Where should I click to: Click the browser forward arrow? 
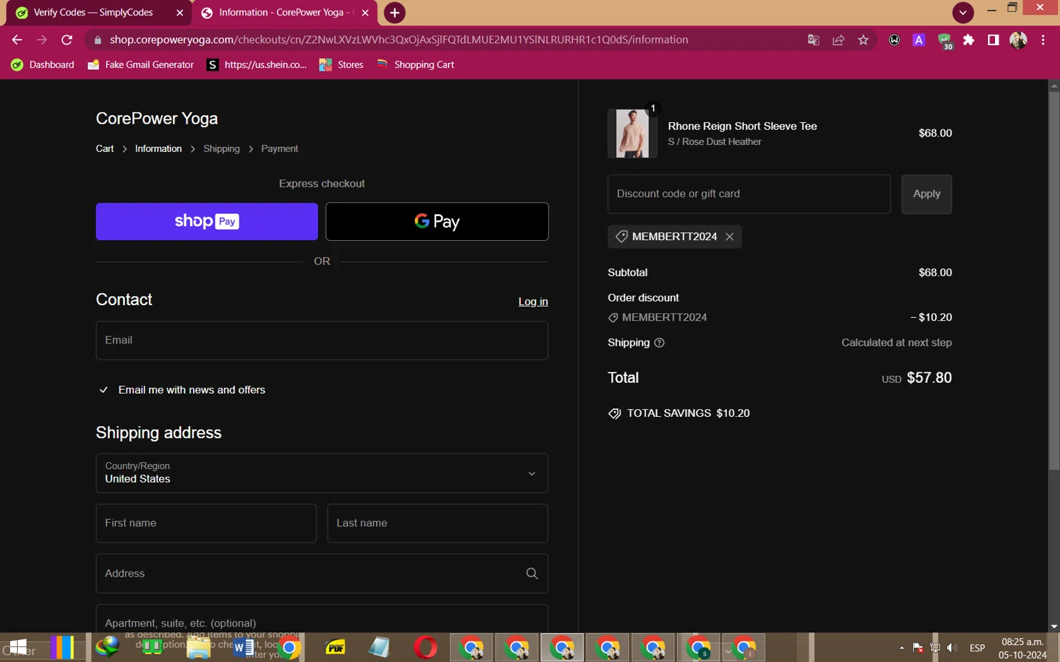pos(42,40)
